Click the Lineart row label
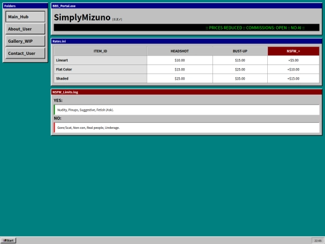Image resolution: width=325 pixels, height=244 pixels. point(101,60)
